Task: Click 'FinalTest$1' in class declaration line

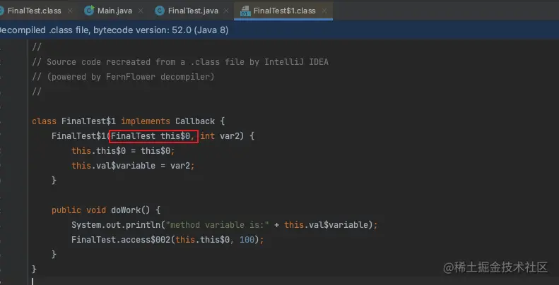Action: click(88, 121)
